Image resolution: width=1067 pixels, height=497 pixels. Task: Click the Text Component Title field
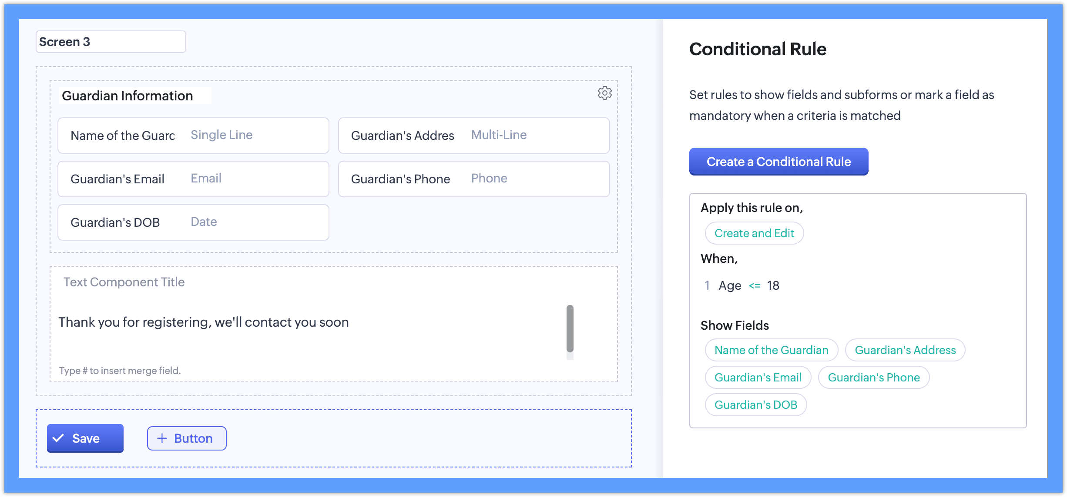[x=124, y=282]
